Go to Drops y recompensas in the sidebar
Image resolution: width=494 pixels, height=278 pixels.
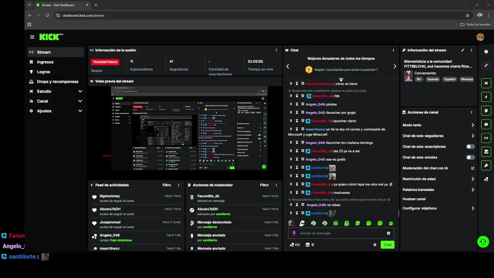(56, 81)
